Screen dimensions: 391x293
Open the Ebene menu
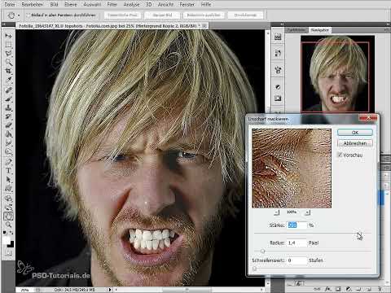coord(70,4)
